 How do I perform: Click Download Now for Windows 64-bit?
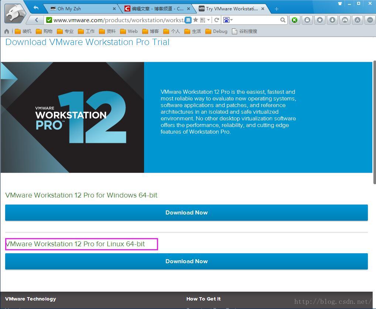(x=186, y=212)
